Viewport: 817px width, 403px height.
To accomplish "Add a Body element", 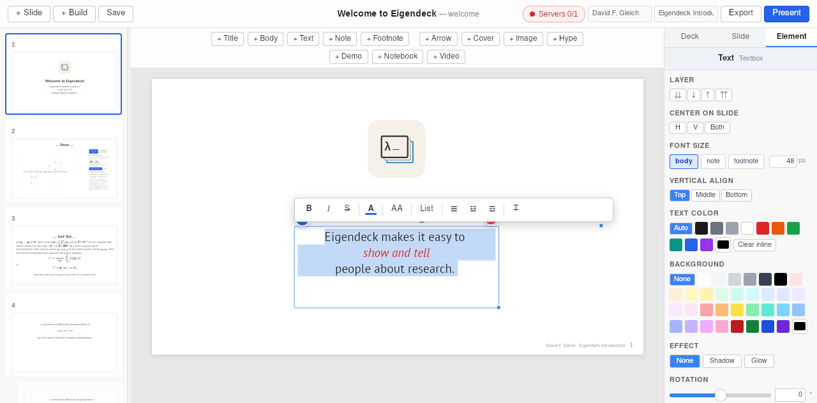I will pyautogui.click(x=266, y=39).
